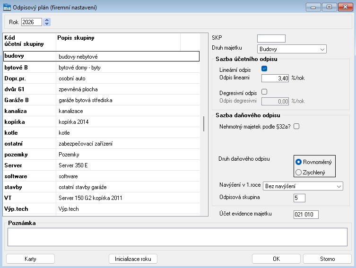Click the app icon in the title bar
Screen dimensions: 356x268
7,7
